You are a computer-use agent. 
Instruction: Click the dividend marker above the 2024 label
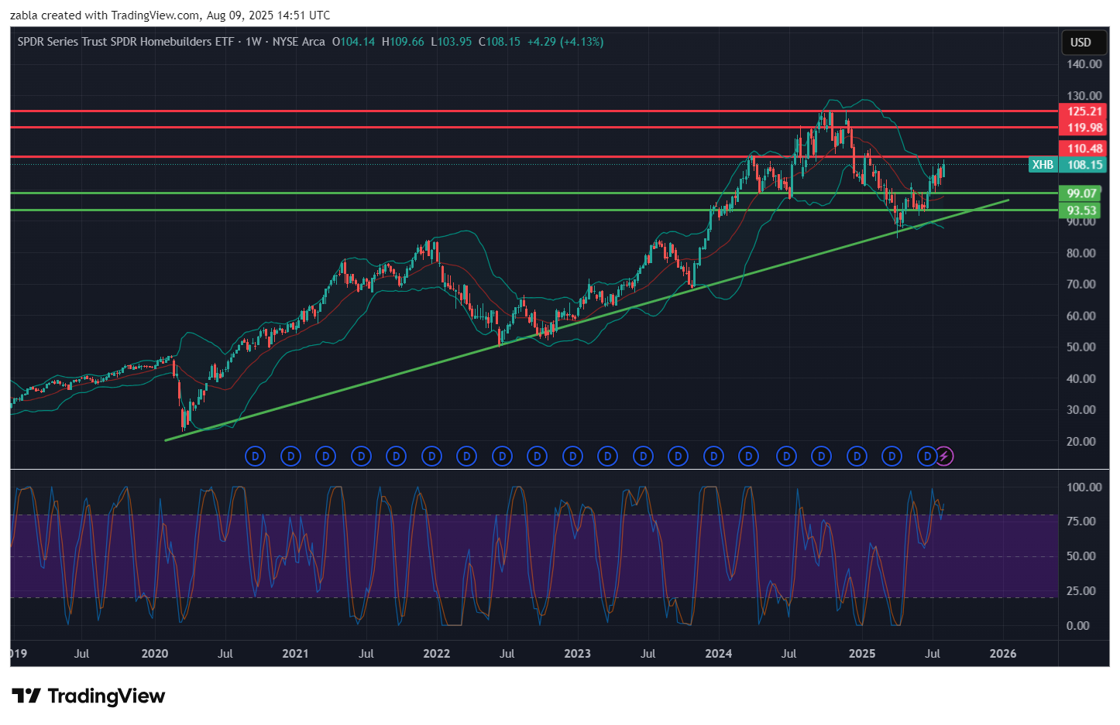(713, 457)
